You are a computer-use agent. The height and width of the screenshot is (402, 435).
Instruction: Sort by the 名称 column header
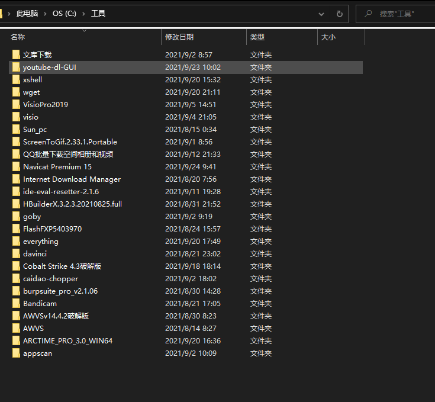(18, 37)
